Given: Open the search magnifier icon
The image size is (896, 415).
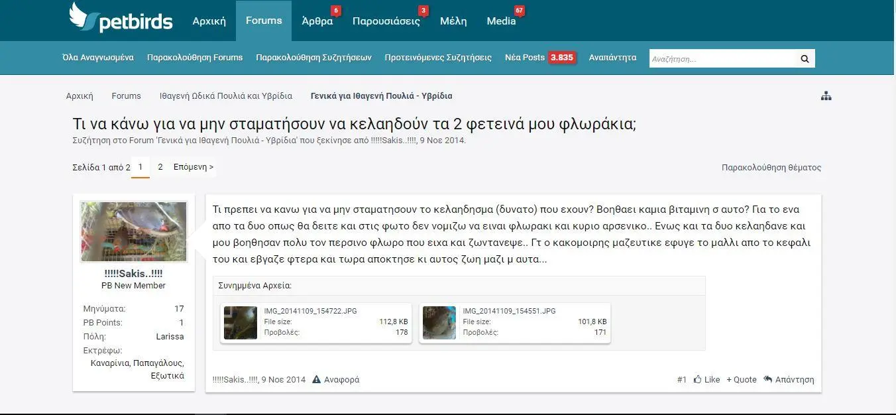Looking at the screenshot, I should click(805, 58).
